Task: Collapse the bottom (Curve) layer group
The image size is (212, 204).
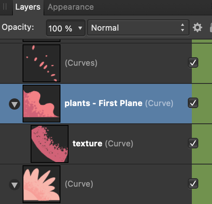Action: click(15, 185)
